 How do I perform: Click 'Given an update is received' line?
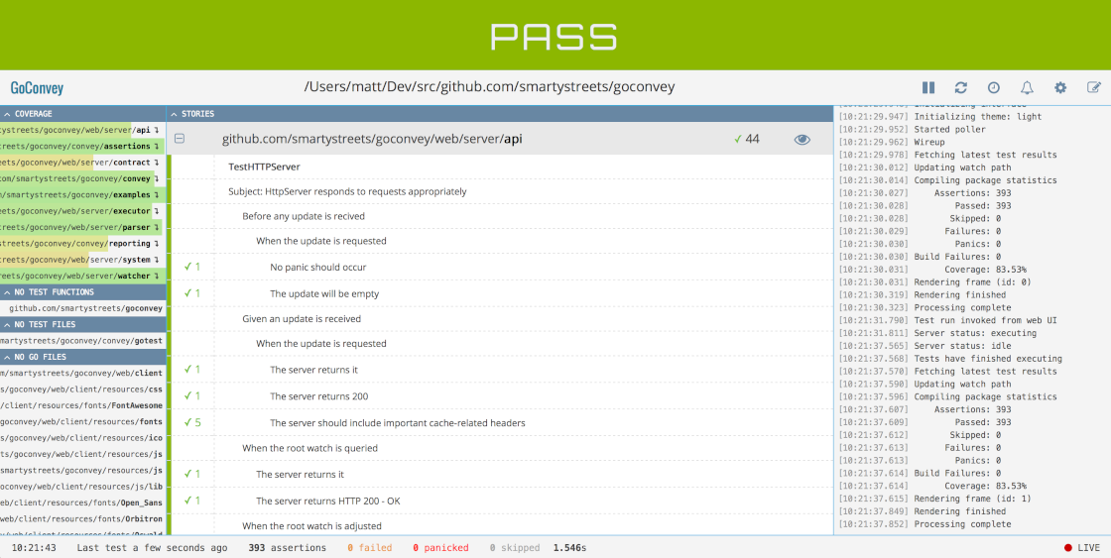(302, 319)
